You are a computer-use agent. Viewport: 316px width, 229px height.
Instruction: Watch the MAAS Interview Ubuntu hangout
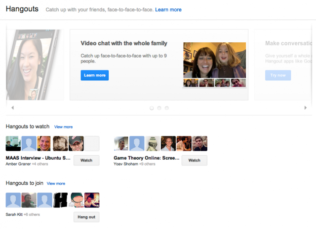point(86,160)
